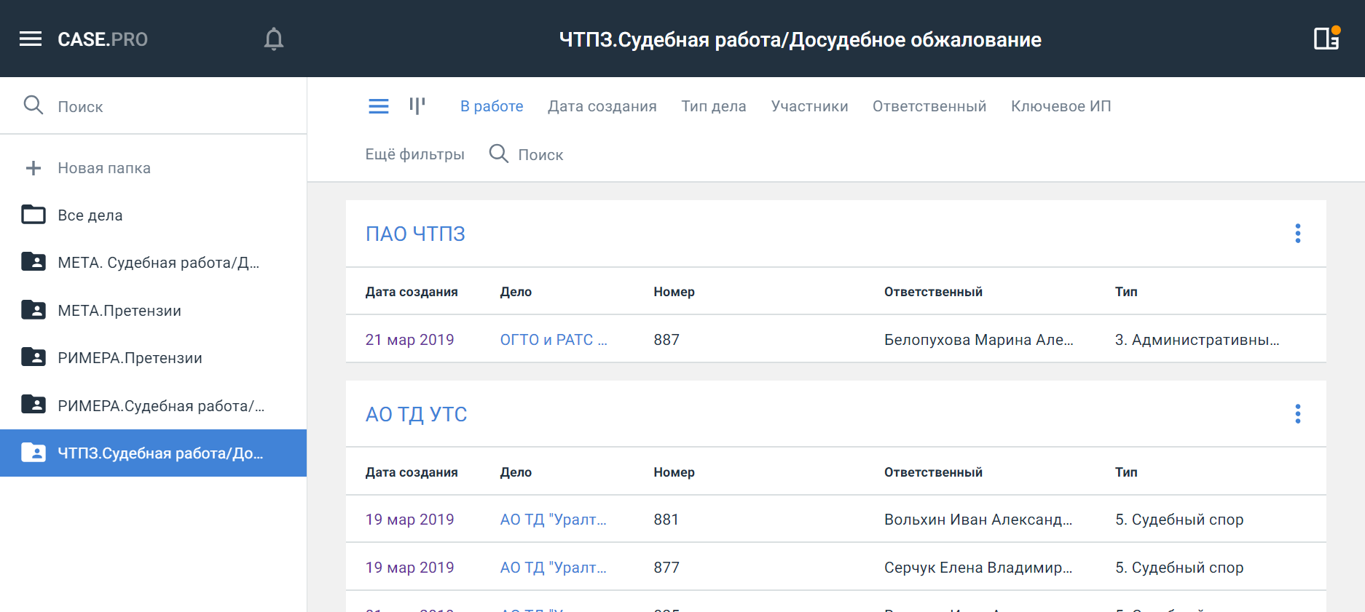Open Ключевое ИП filter
Viewport: 1365px width, 612px height.
(1061, 106)
